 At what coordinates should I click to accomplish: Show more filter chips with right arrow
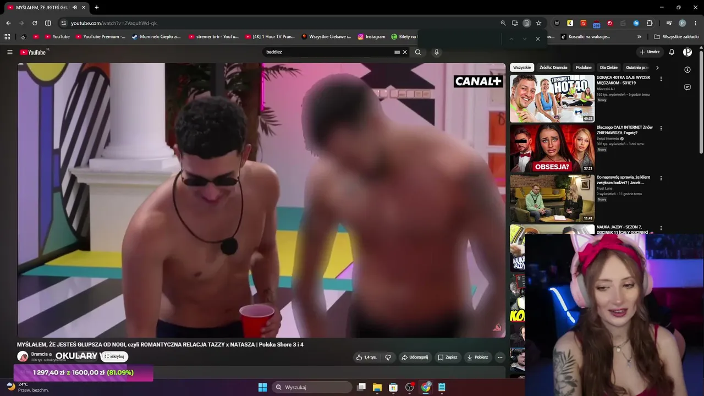click(657, 68)
